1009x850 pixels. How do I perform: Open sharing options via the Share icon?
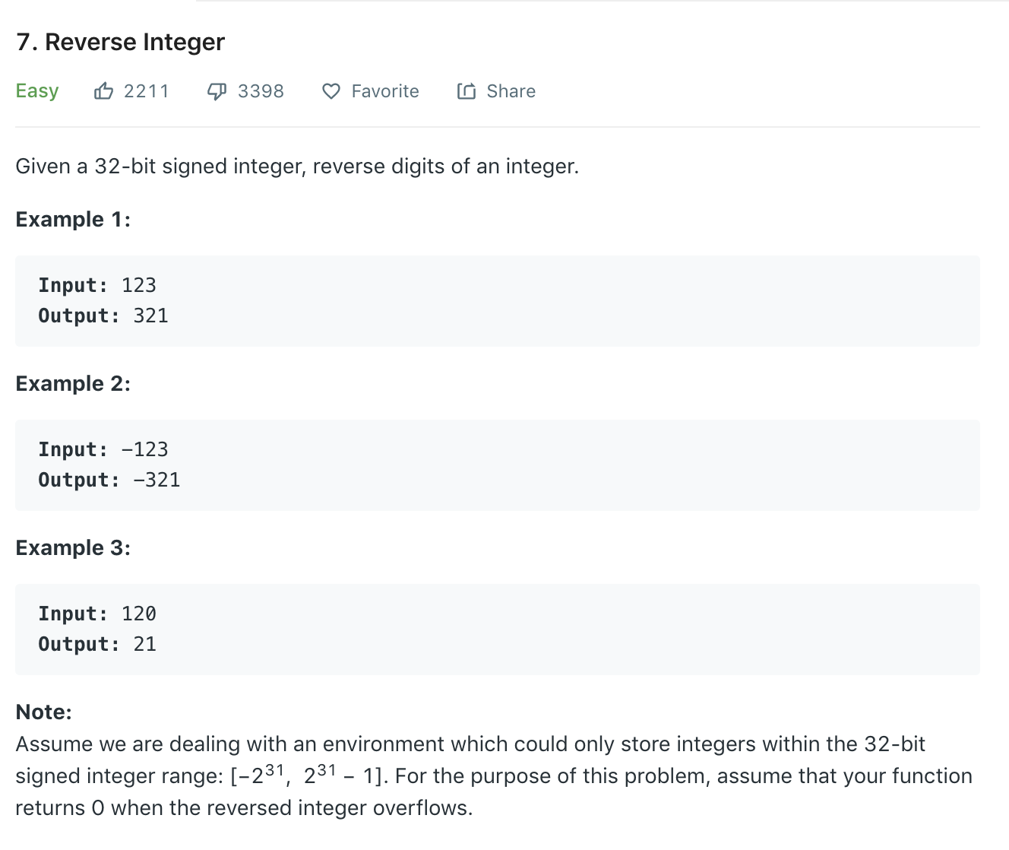(x=466, y=90)
